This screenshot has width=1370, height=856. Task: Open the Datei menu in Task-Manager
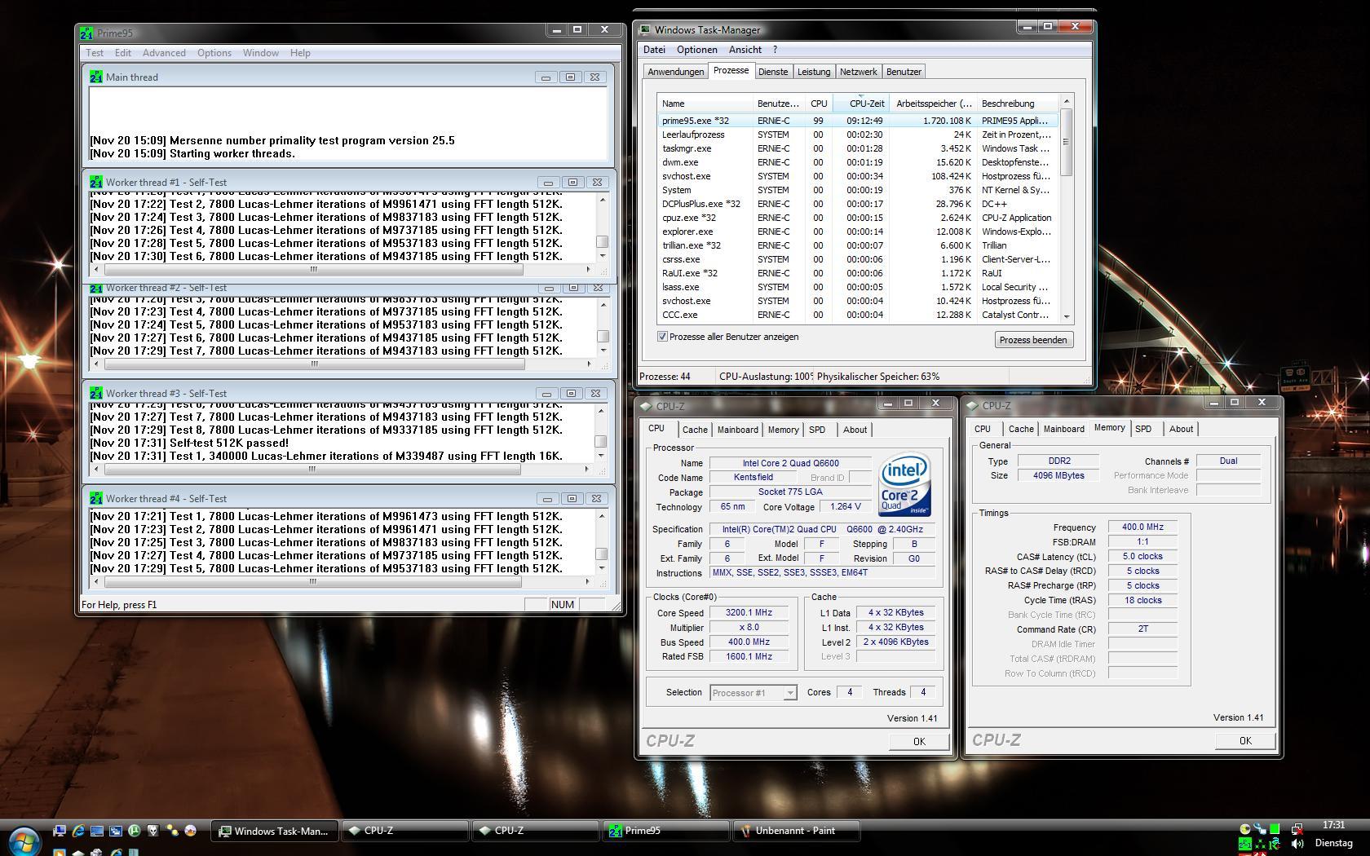pyautogui.click(x=654, y=50)
